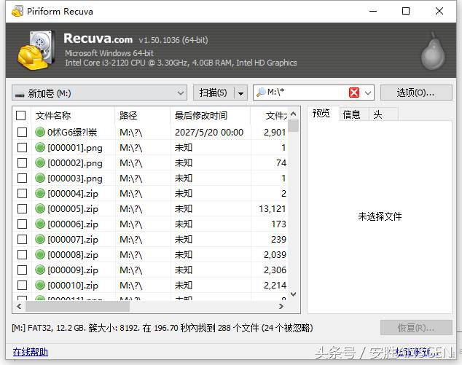Open the 扫描(S) button dropdown arrow
The width and height of the screenshot is (462, 365).
tap(241, 93)
